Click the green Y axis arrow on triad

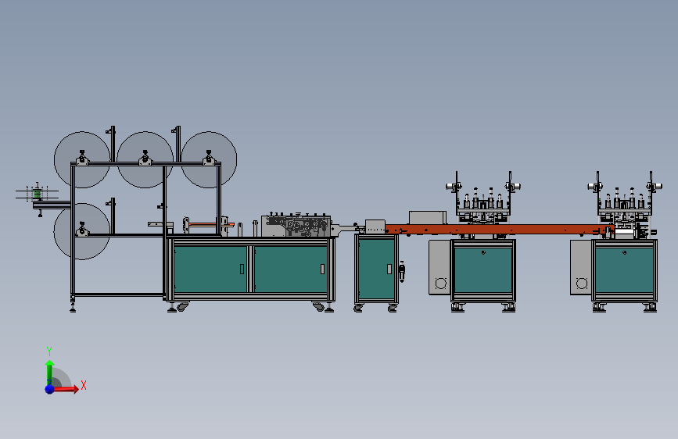pyautogui.click(x=49, y=372)
